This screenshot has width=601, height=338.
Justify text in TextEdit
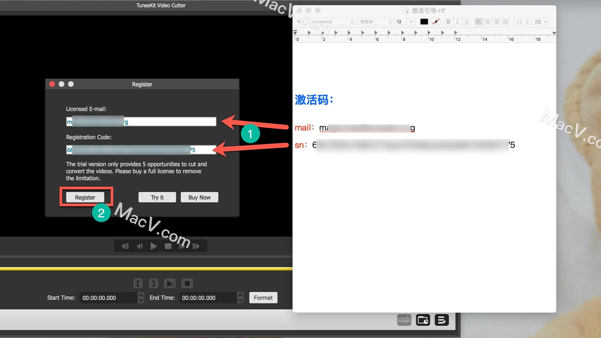click(x=506, y=22)
